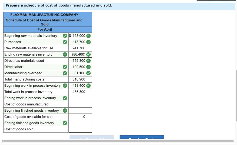Screen dimensions: 237x145
Task: Click 'Total work in process inventory' label
Action: click(28, 92)
